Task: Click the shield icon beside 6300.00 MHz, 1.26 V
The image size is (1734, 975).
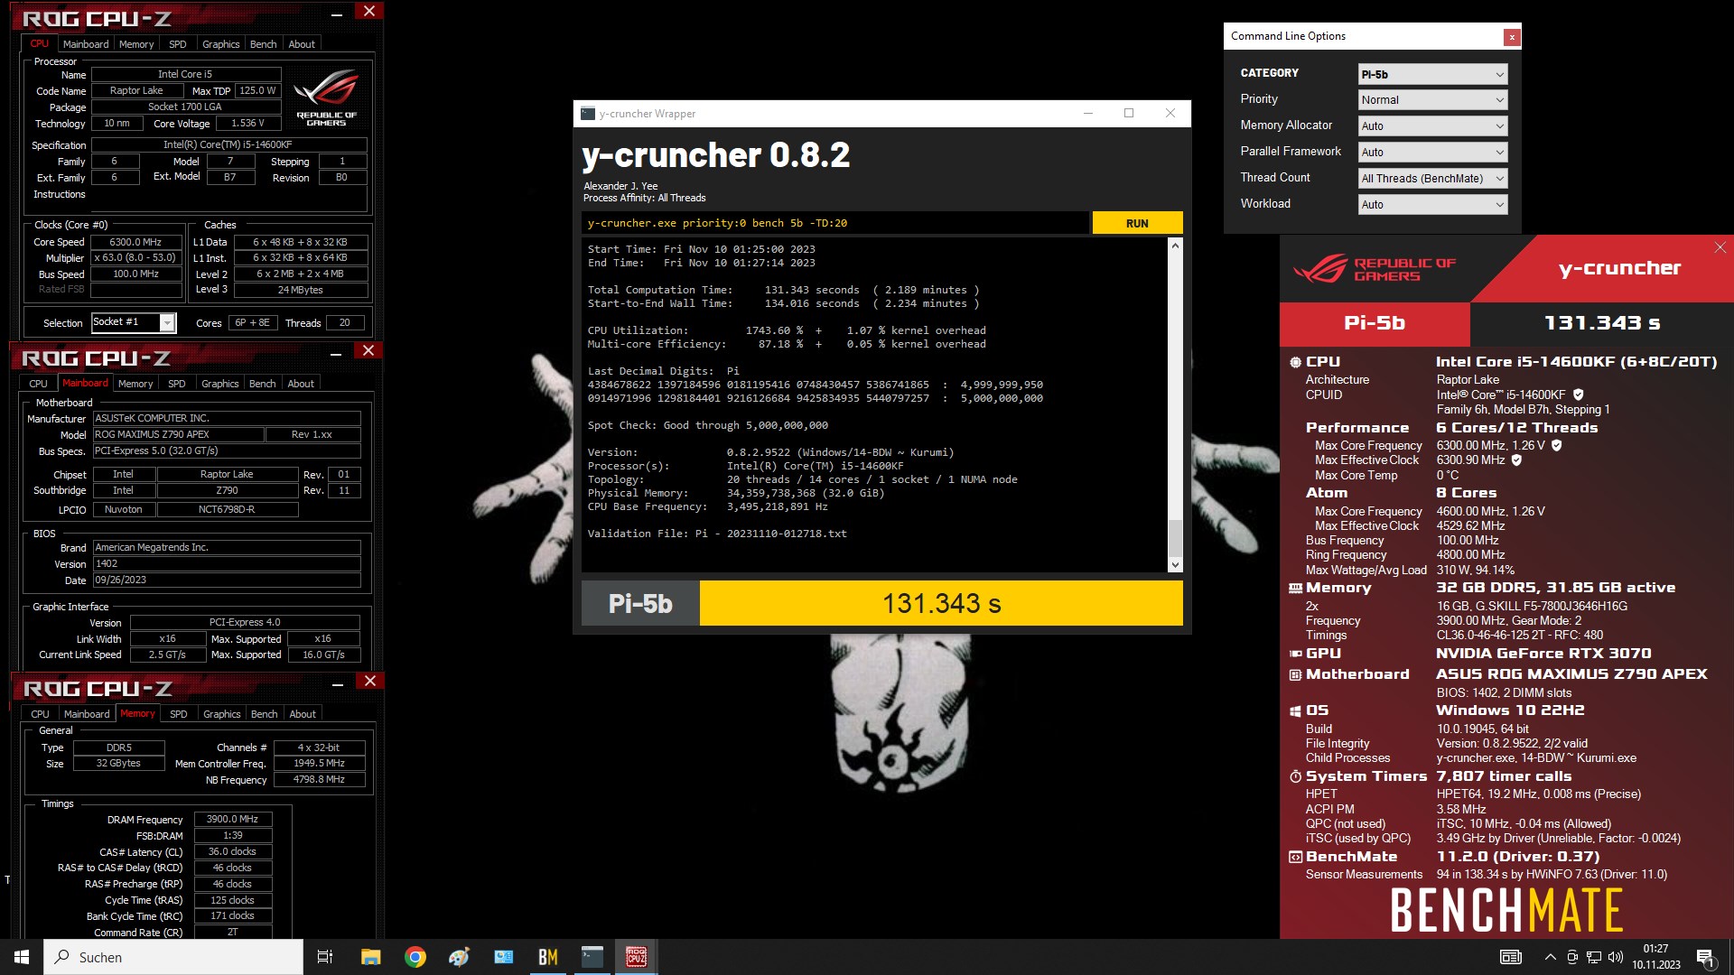Action: [x=1557, y=445]
